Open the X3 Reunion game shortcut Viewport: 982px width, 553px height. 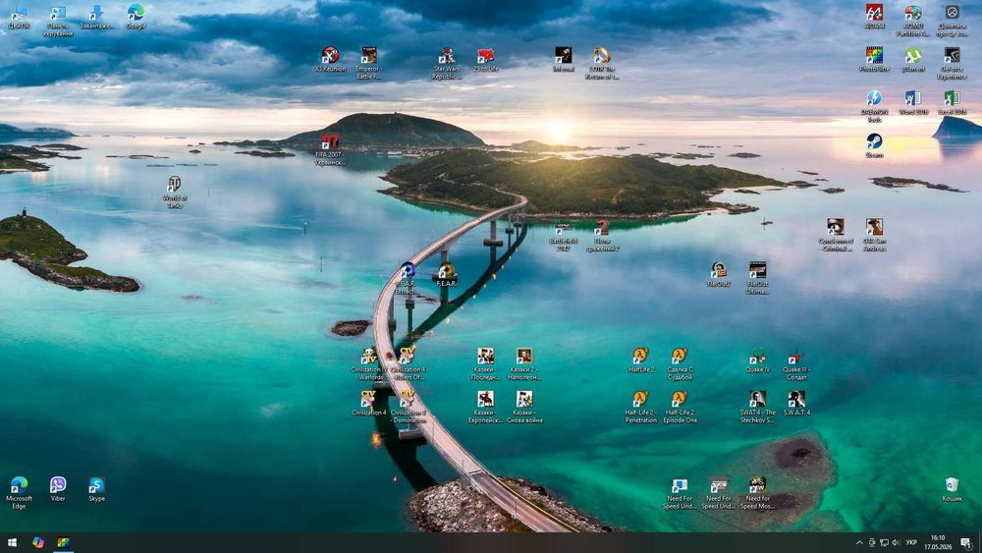click(330, 60)
